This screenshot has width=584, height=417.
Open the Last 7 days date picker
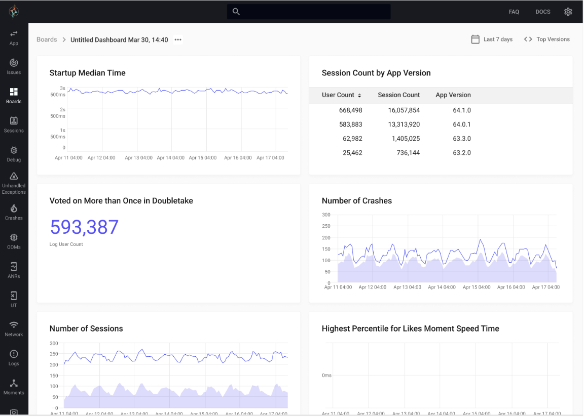492,39
